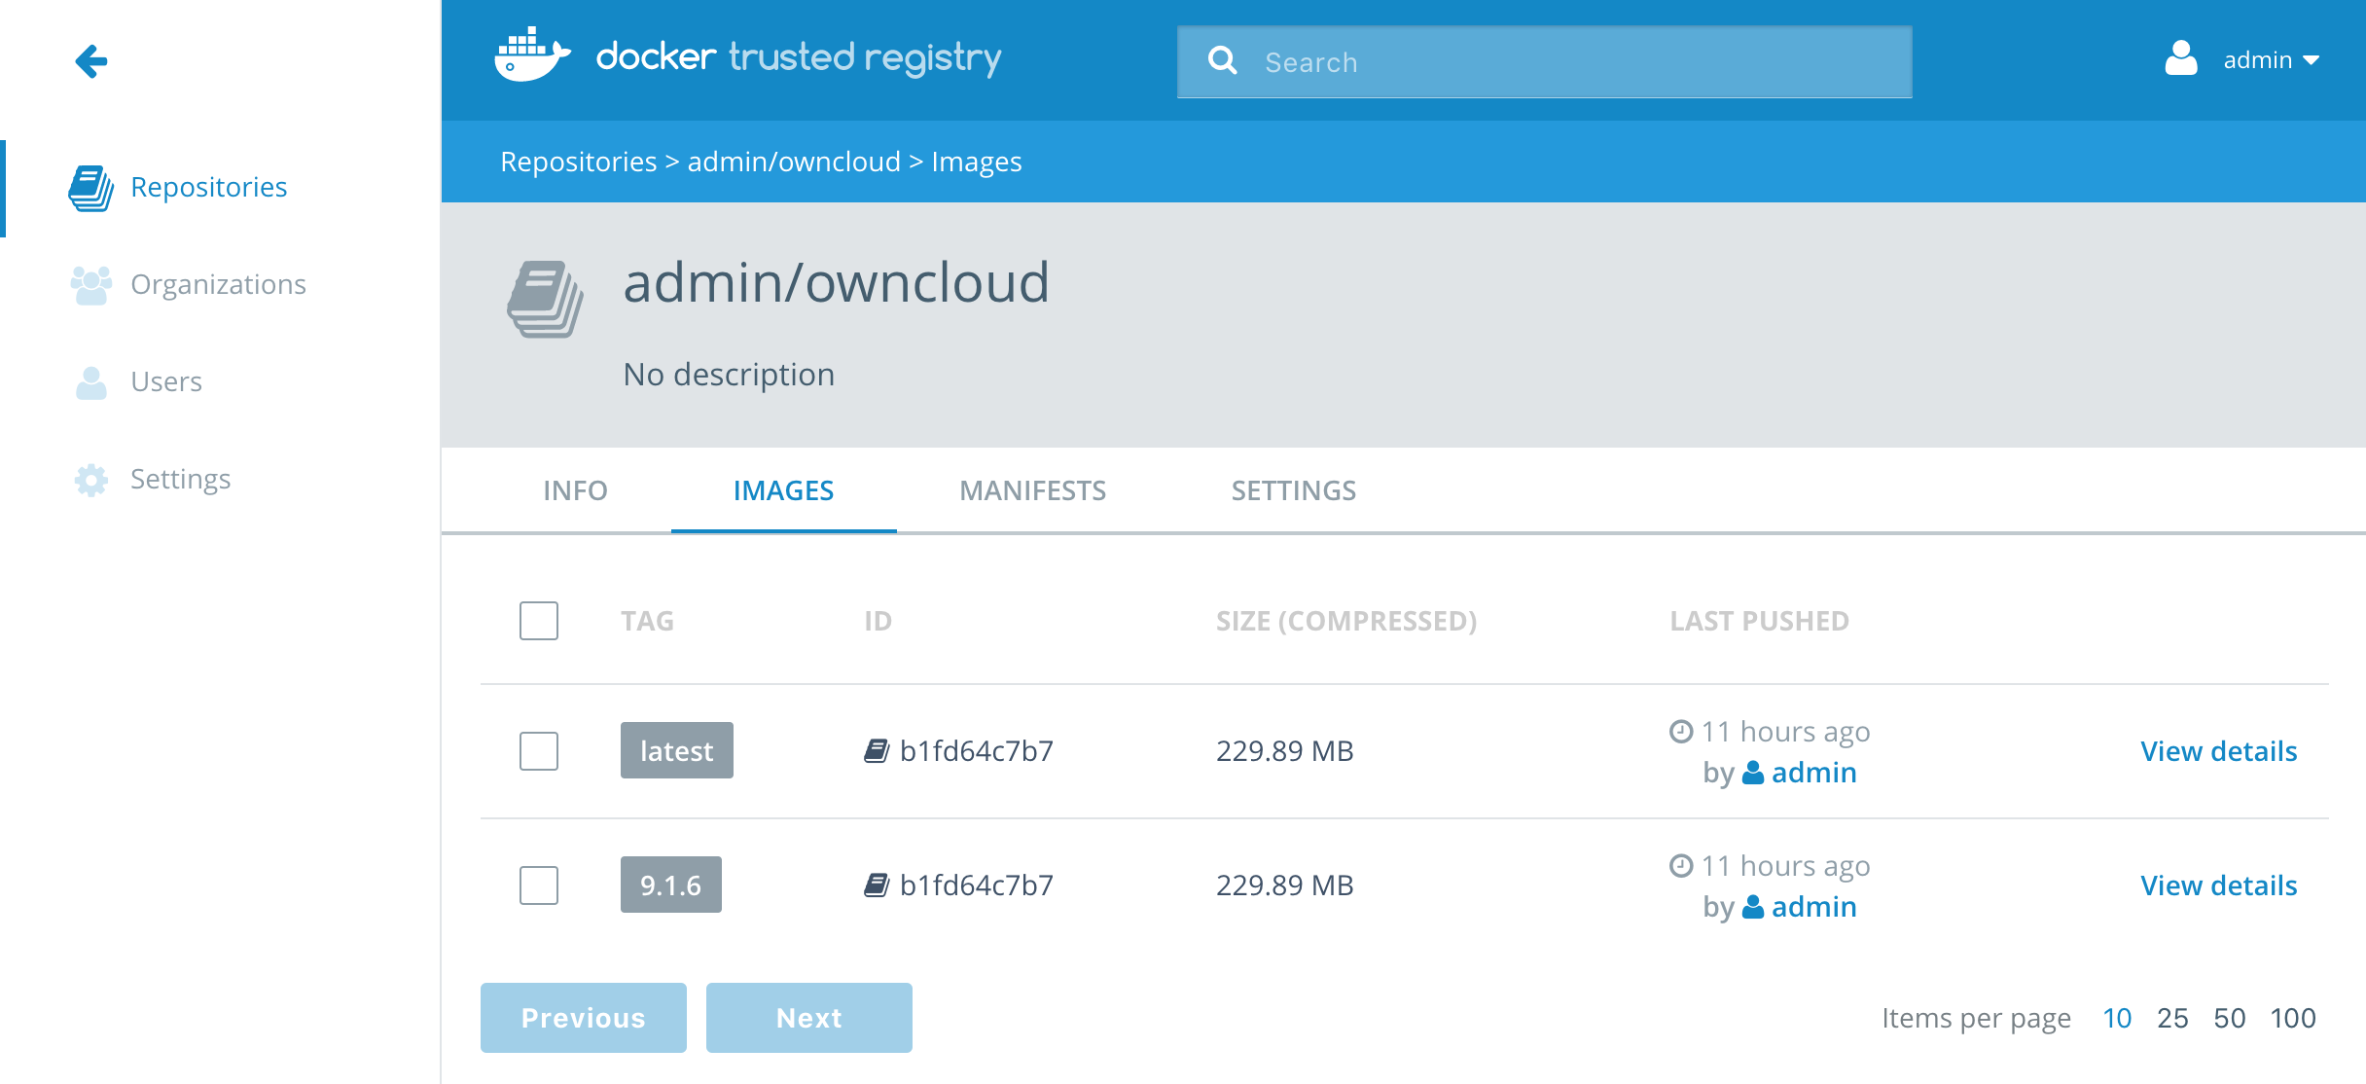Click the admin/owncloud breadcrumb link

[x=794, y=162]
